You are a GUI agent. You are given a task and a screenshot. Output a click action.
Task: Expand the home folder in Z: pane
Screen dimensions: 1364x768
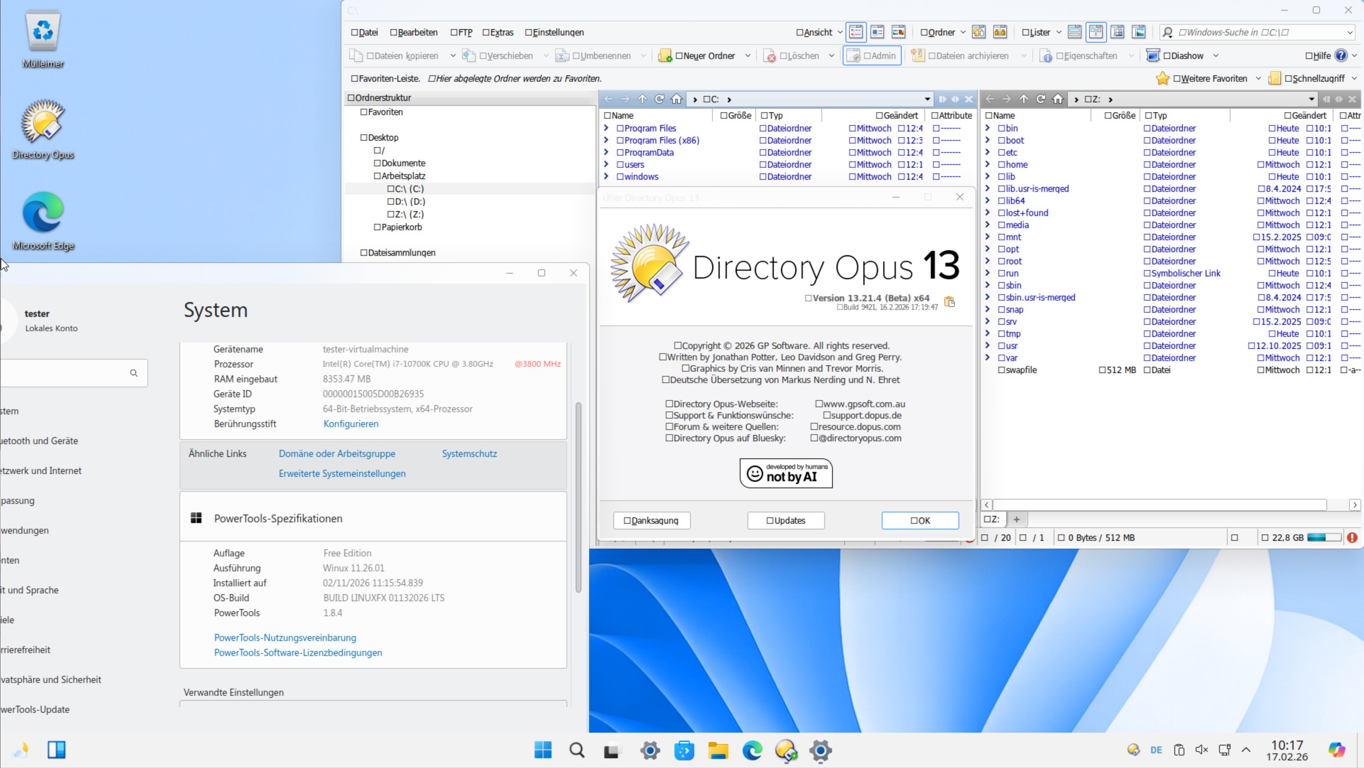pyautogui.click(x=988, y=164)
